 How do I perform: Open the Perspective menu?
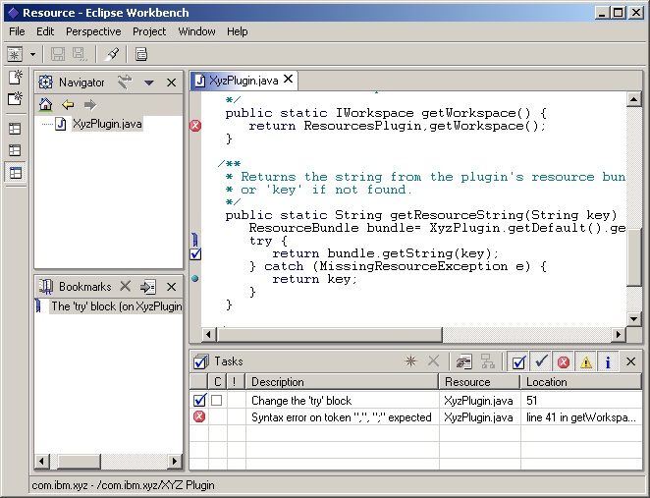coord(93,31)
